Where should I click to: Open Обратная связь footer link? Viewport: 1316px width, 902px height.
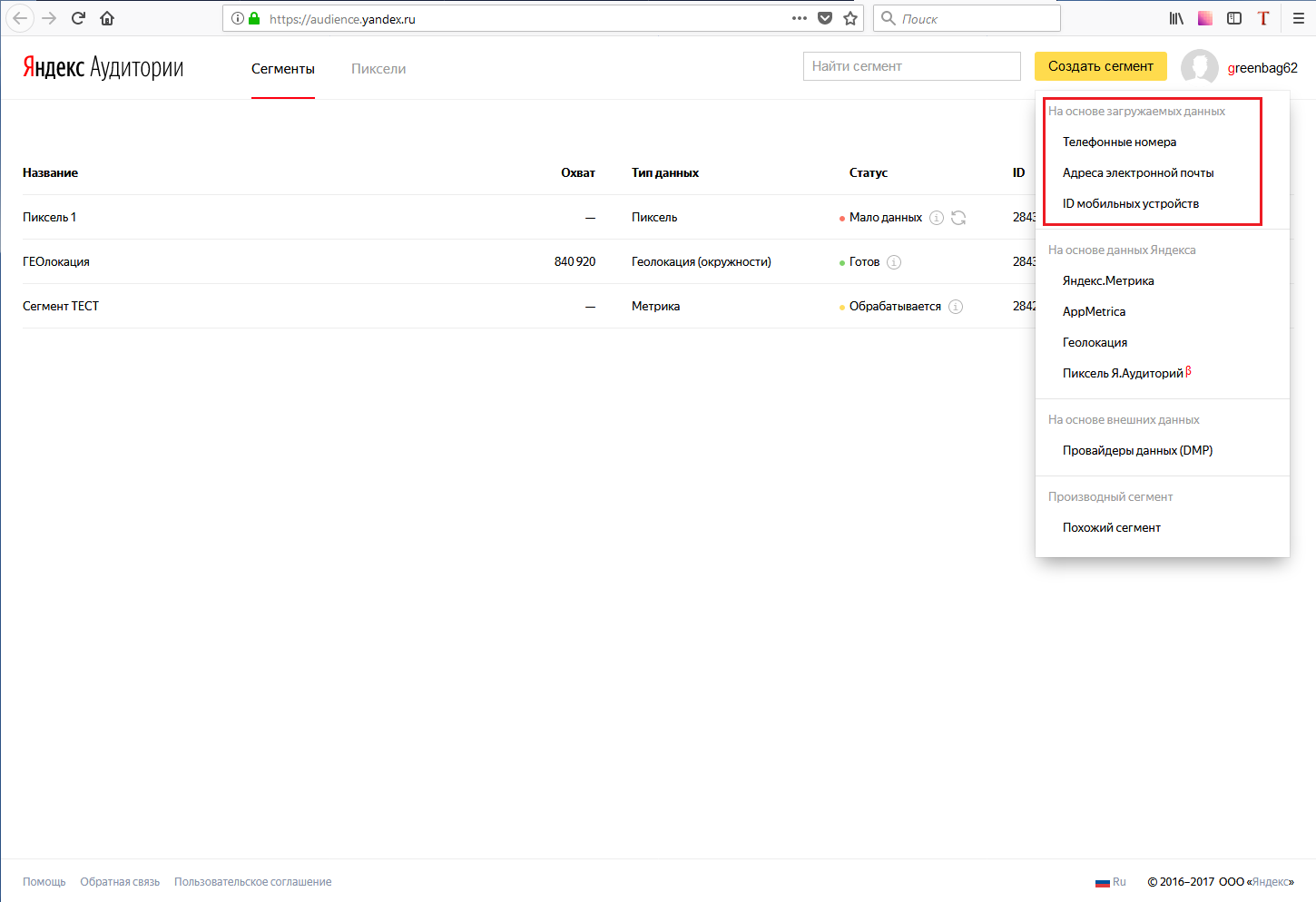pyautogui.click(x=120, y=882)
